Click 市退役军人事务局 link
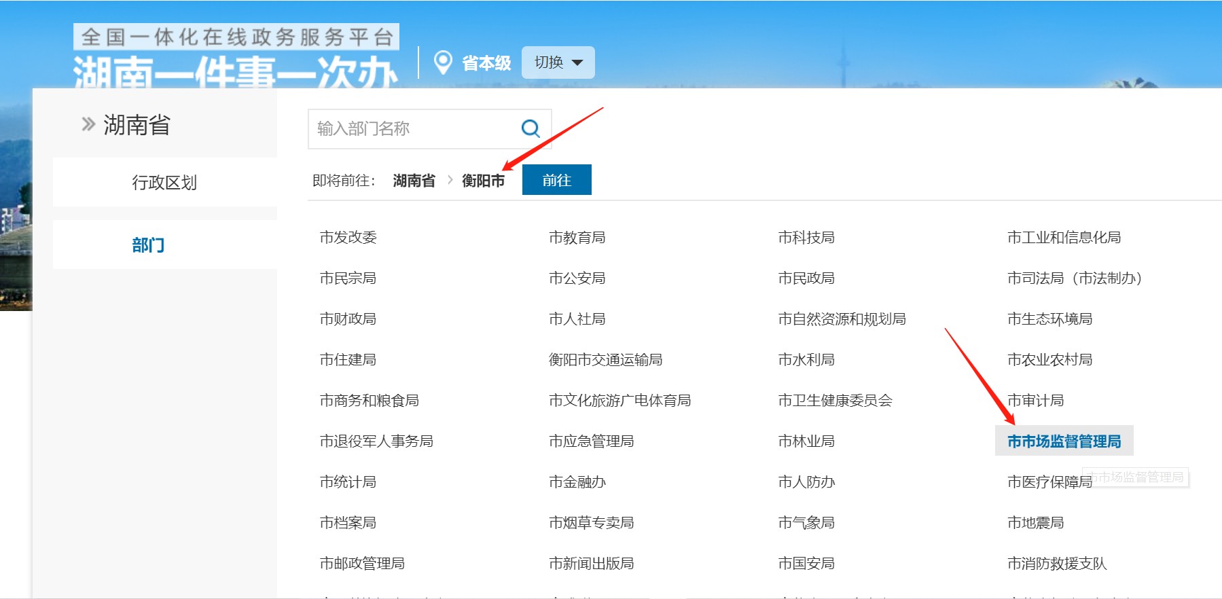Screen dimensions: 1222x599 pos(376,441)
